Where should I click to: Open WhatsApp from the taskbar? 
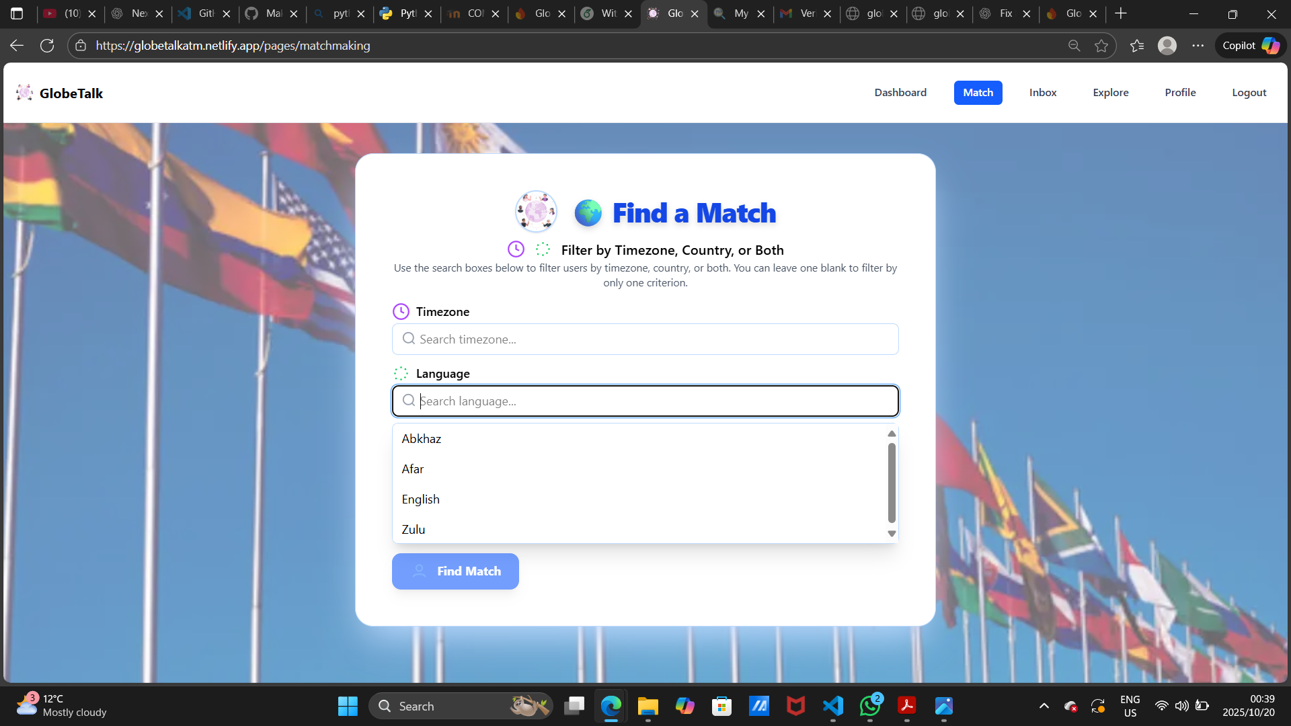869,706
